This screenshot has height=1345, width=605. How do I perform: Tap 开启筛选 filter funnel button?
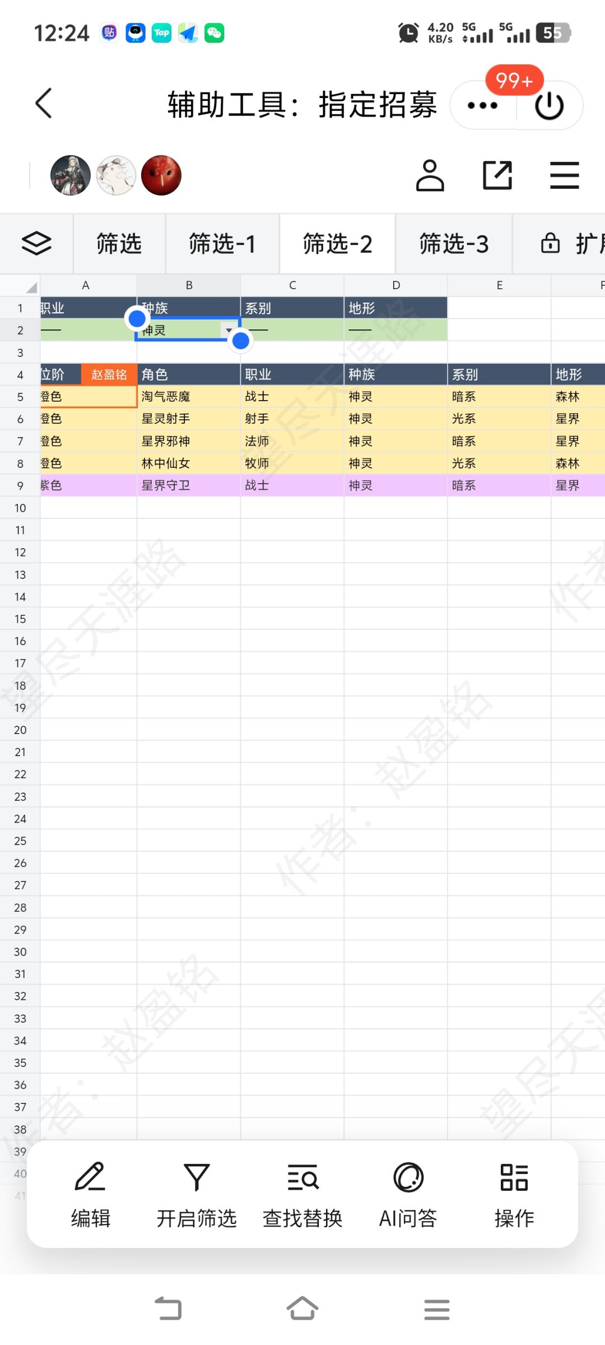coord(197,1195)
